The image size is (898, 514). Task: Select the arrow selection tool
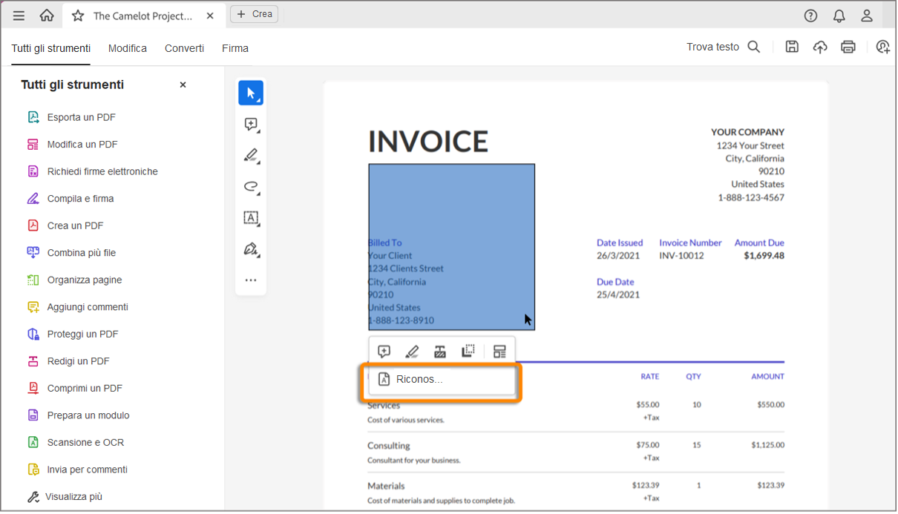[x=251, y=92]
